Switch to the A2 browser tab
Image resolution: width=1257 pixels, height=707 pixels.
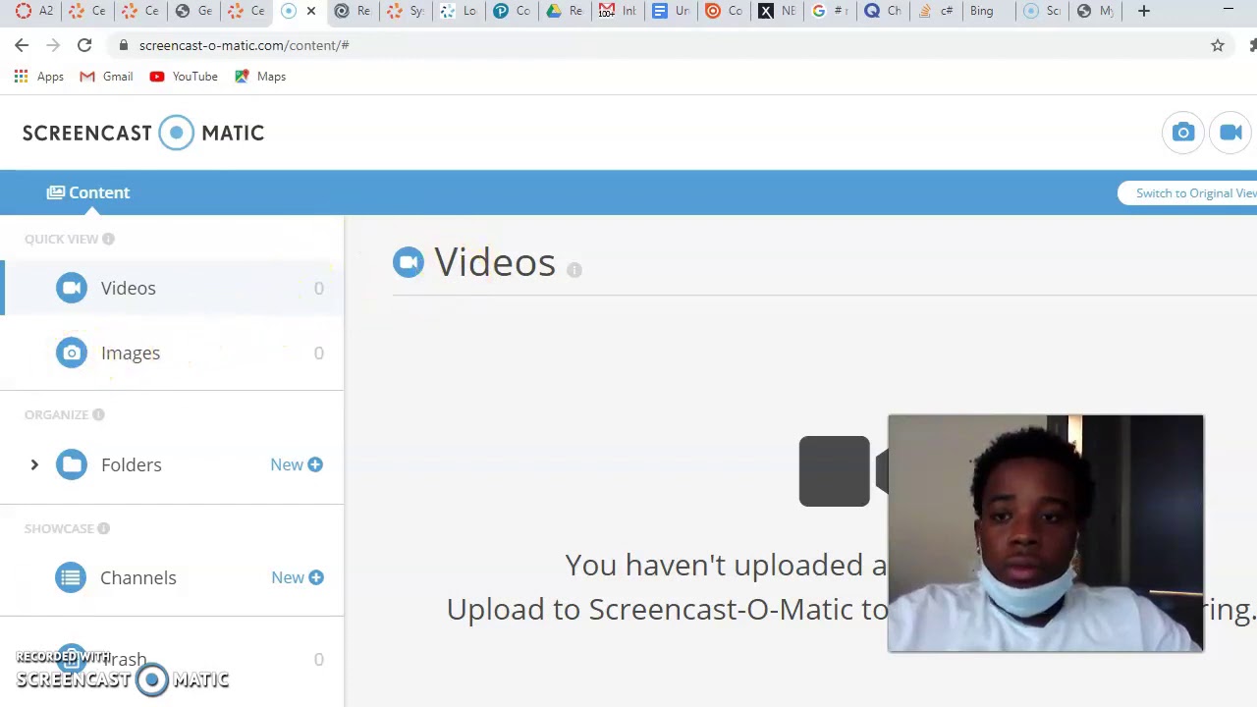pyautogui.click(x=34, y=11)
